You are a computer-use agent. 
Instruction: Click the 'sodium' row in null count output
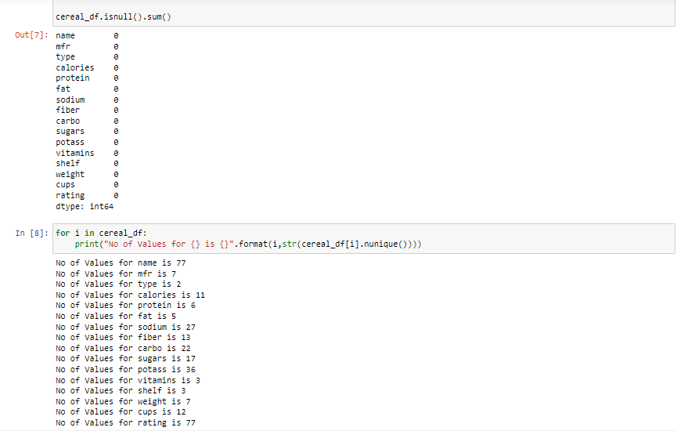(x=70, y=100)
